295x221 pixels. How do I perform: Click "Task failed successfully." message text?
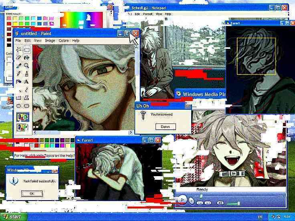(x=40, y=181)
